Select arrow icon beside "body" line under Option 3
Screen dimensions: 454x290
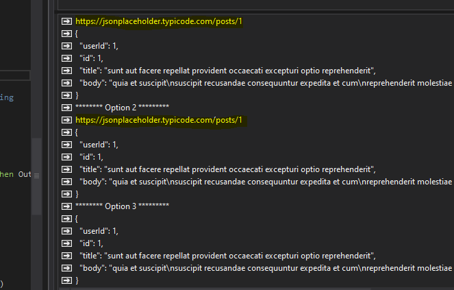(x=66, y=268)
